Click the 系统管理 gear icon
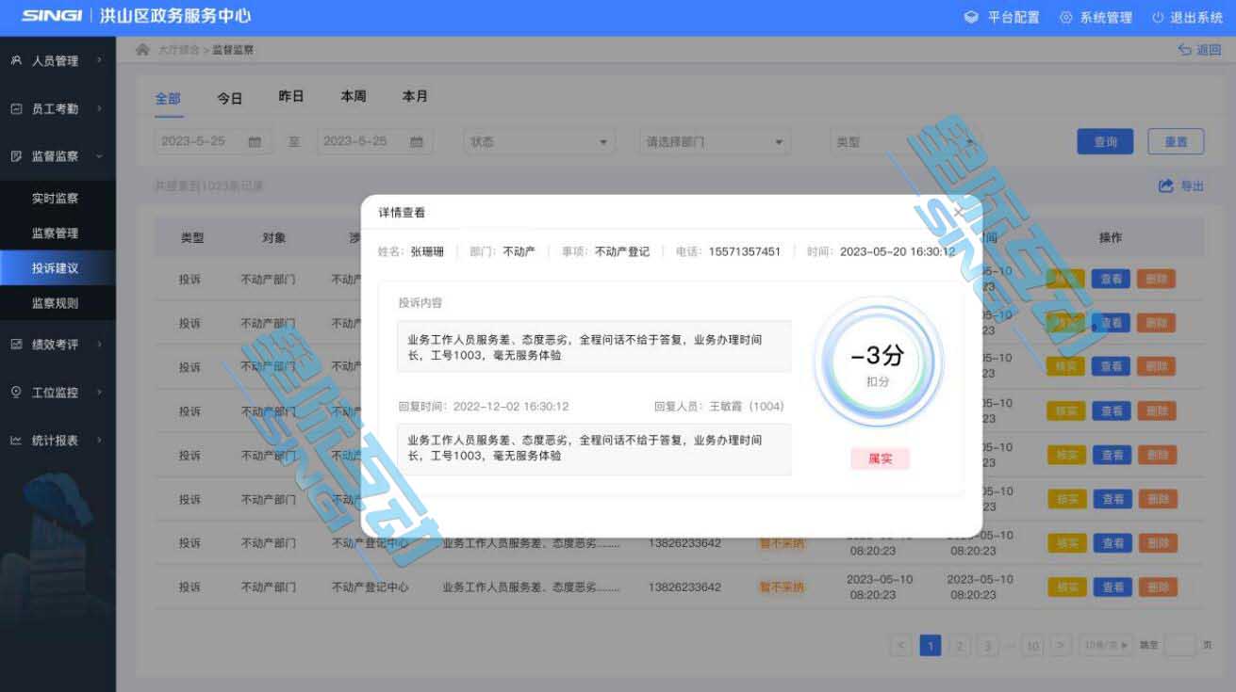 [x=1066, y=17]
